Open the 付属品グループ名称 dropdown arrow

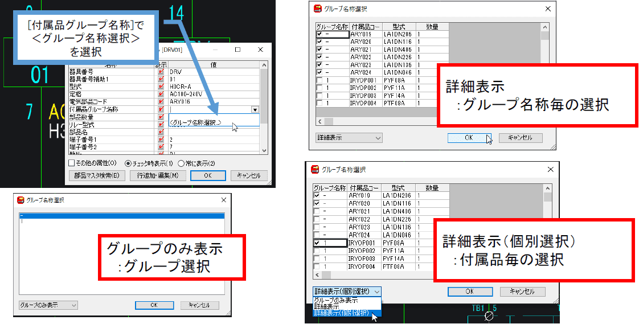click(255, 110)
